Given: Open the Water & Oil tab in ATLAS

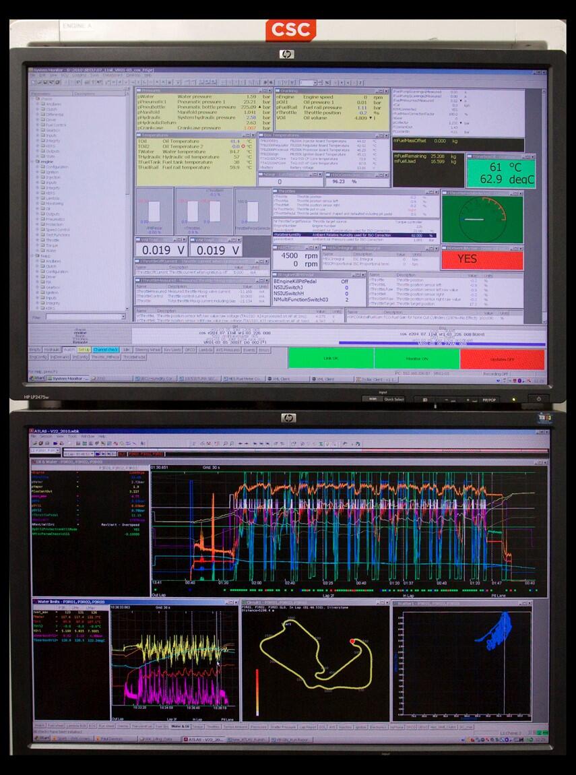Looking at the screenshot, I should click(x=180, y=726).
